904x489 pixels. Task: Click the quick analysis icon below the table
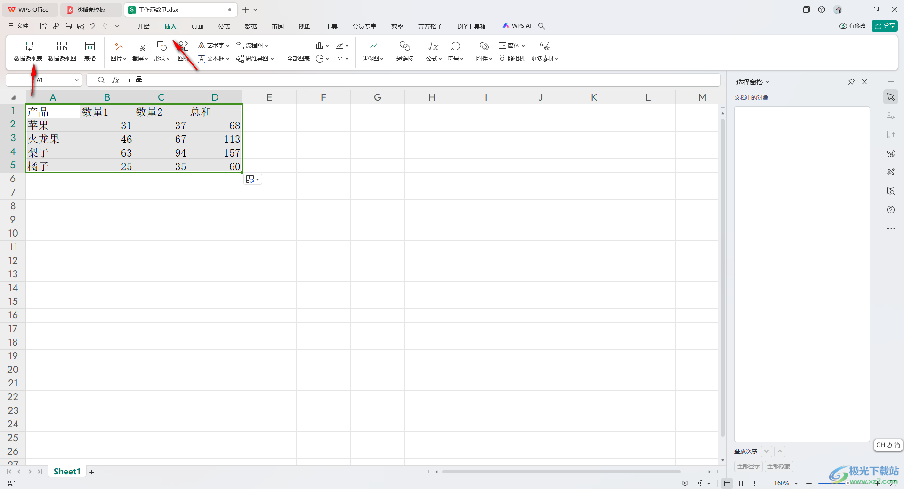click(x=253, y=179)
